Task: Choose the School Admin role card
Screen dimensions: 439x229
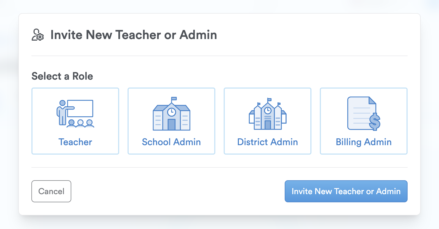Action: pos(171,121)
